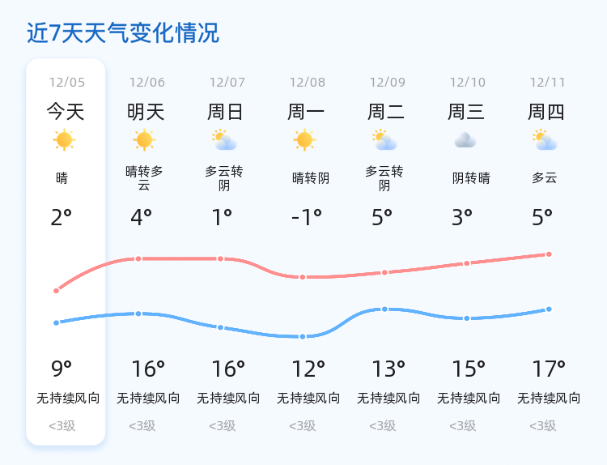Image resolution: width=607 pixels, height=465 pixels.
Task: Click today's sunny weather icon
Action: tap(64, 140)
